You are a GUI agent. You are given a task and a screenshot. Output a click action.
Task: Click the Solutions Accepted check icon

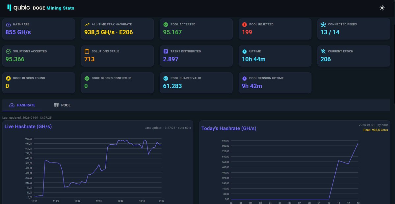(9, 51)
